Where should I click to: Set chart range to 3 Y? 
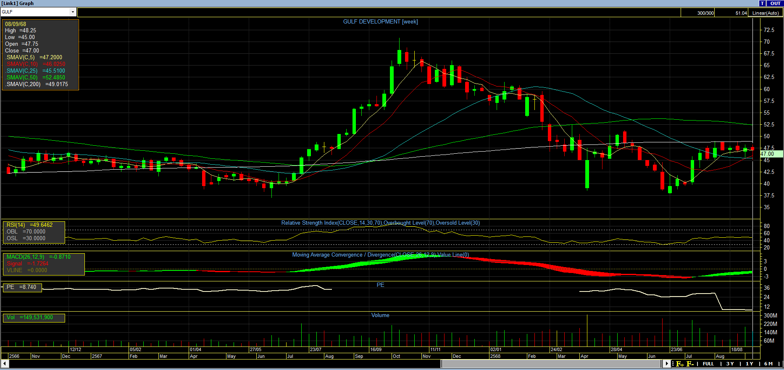click(x=730, y=364)
